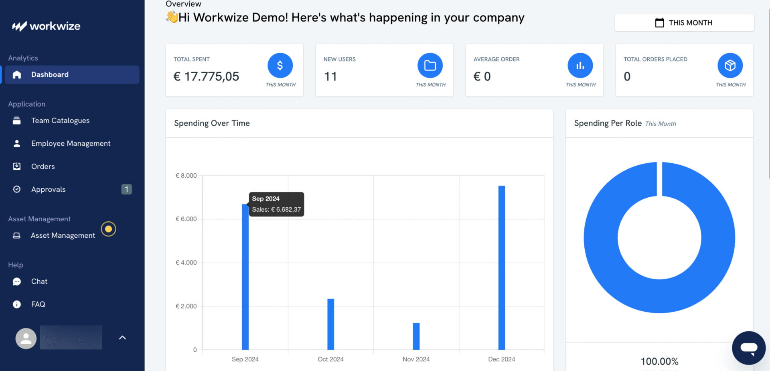Click the package icon on Total Orders Placed
The width and height of the screenshot is (770, 371).
click(x=730, y=65)
